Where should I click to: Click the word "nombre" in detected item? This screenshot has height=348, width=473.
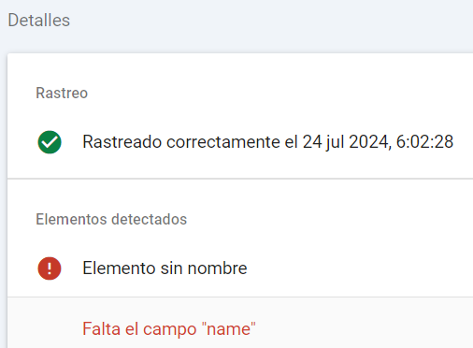point(217,268)
